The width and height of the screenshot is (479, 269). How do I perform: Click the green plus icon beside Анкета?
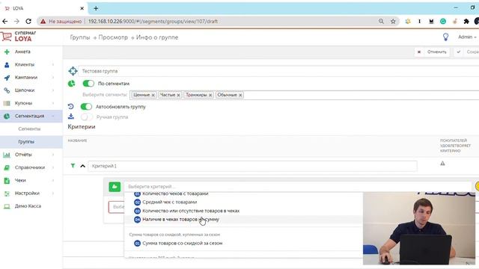point(7,52)
